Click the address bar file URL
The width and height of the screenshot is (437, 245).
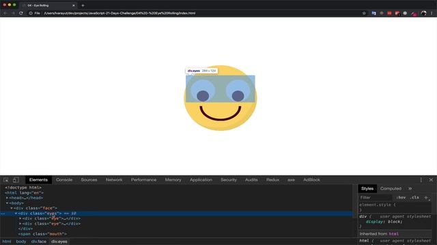click(x=119, y=13)
